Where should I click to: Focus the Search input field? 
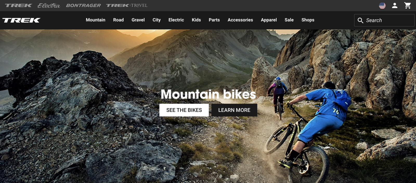[384, 20]
